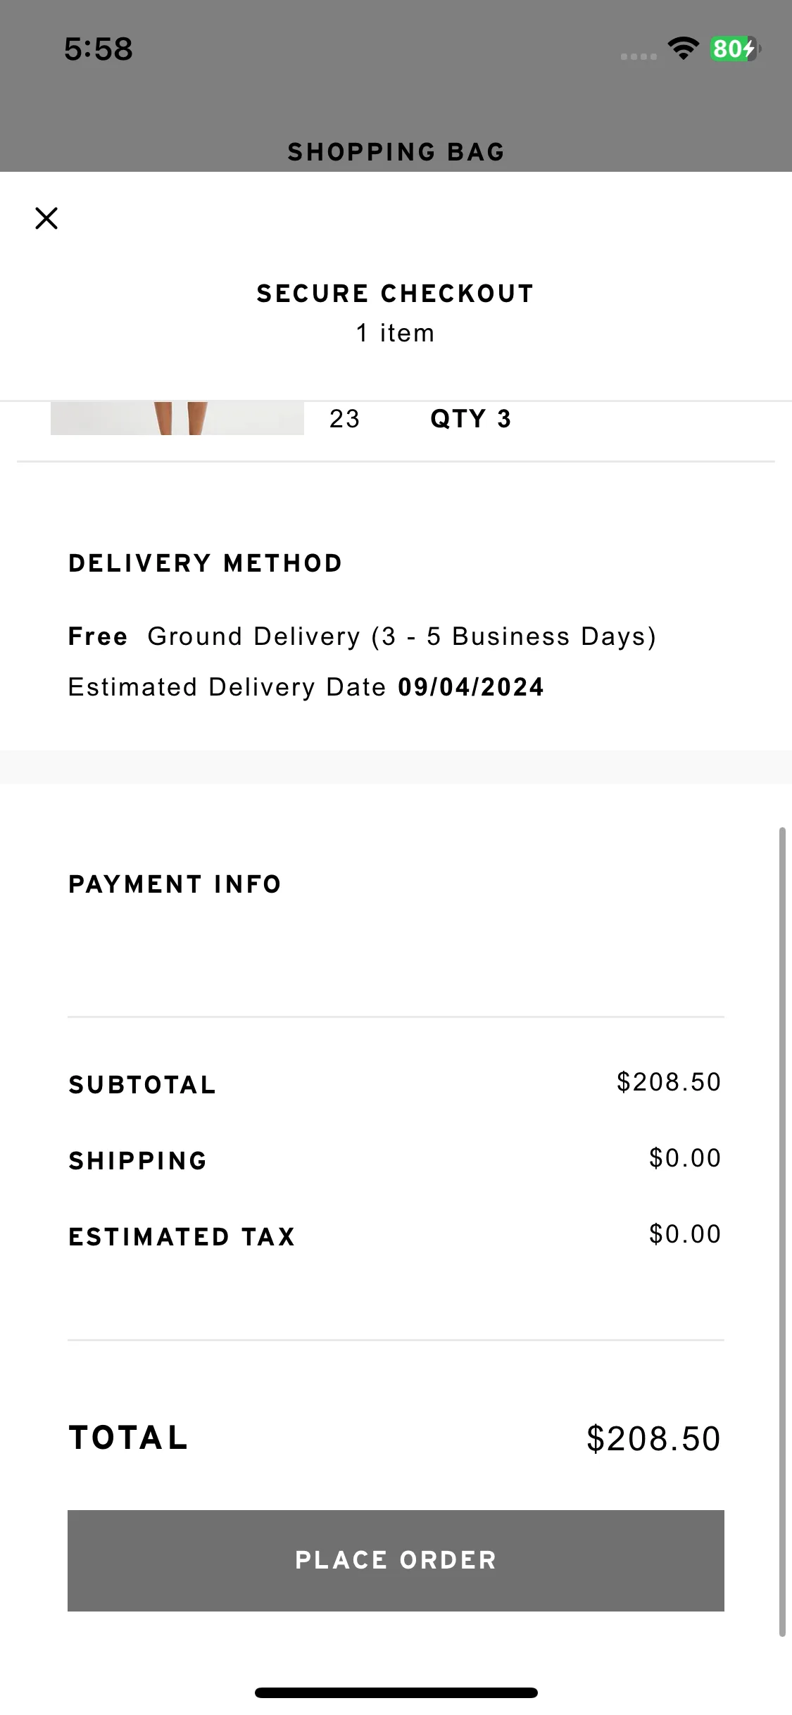Tap the 5:58 clock in status bar
The width and height of the screenshot is (792, 1715).
[98, 49]
